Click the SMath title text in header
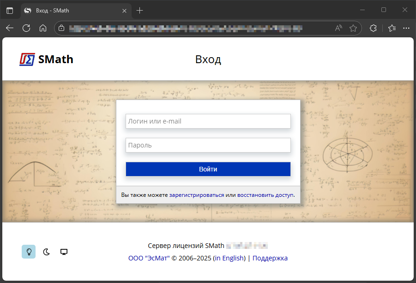416x283 pixels. [x=56, y=59]
